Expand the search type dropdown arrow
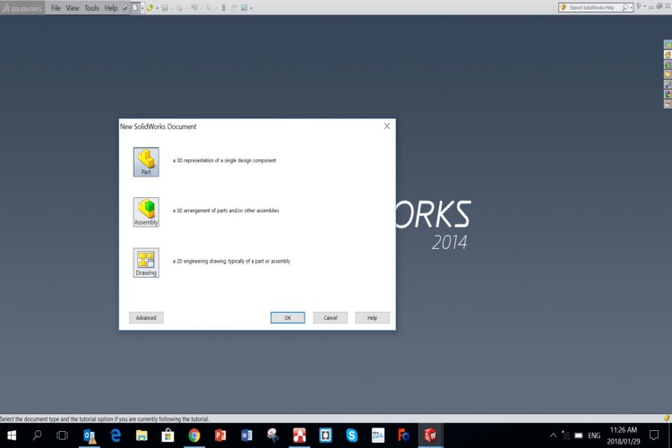This screenshot has height=448, width=672. 631,8
